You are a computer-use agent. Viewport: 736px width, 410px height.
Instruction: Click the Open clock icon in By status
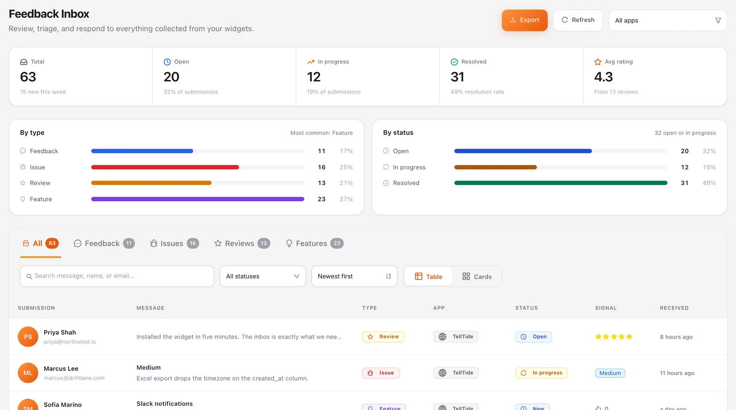(386, 151)
